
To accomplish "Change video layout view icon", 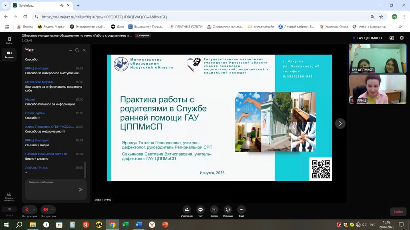I will click(x=392, y=38).
